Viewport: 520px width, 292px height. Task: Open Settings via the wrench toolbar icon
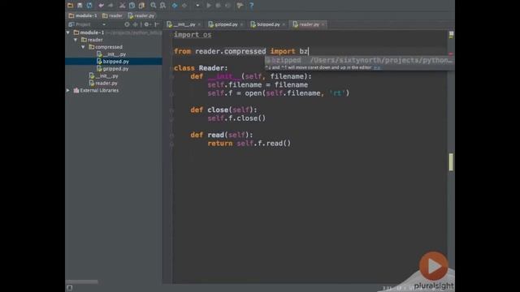point(240,6)
